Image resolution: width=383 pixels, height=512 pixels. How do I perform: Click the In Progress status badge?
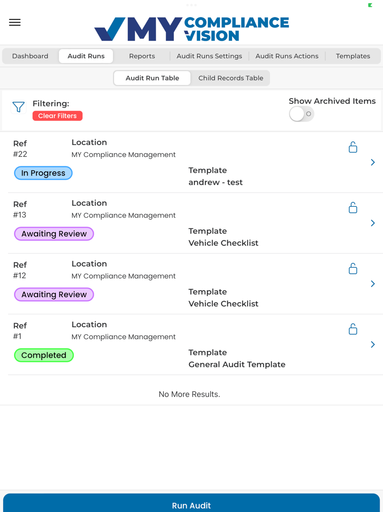[x=43, y=173]
